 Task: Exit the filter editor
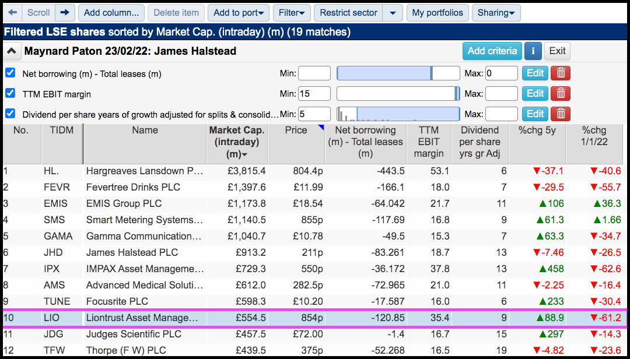coord(557,51)
